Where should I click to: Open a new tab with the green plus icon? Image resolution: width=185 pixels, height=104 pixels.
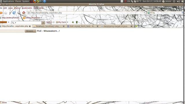coord(136,26)
